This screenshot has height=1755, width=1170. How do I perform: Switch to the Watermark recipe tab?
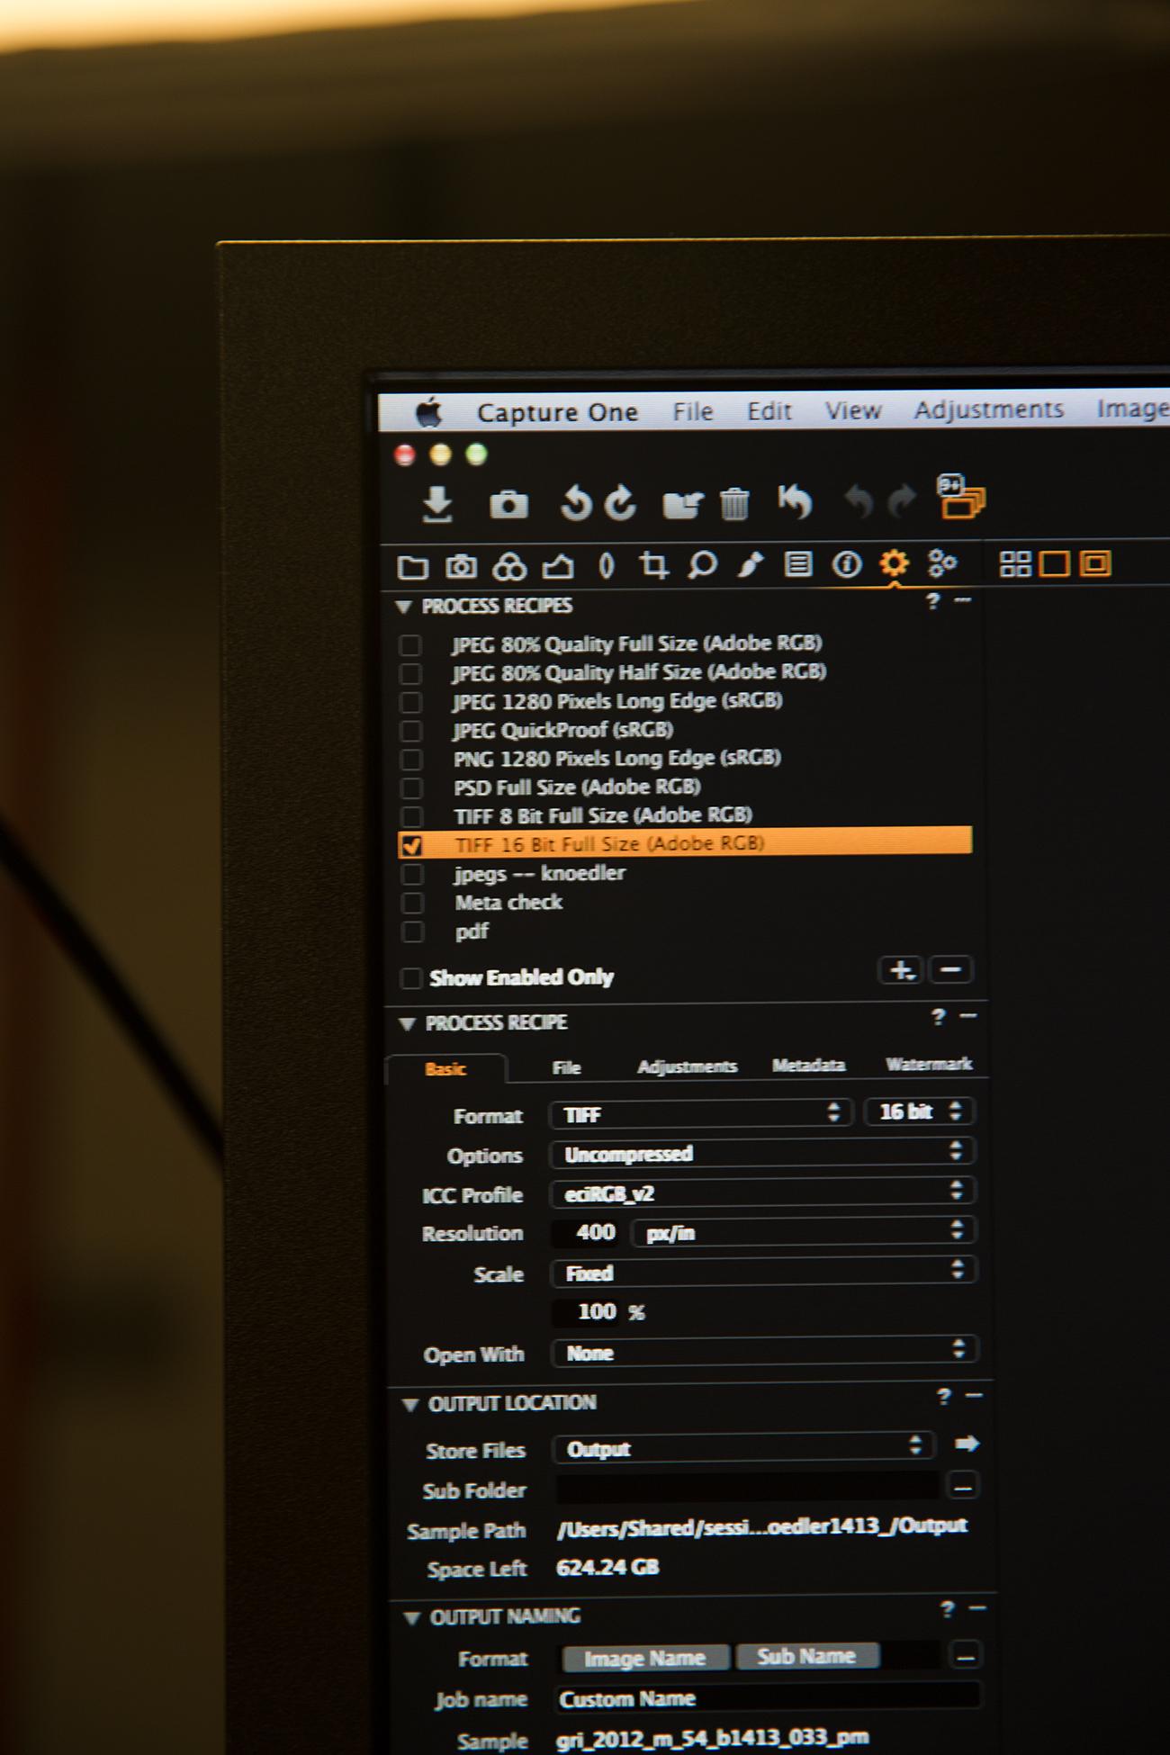[x=929, y=1064]
